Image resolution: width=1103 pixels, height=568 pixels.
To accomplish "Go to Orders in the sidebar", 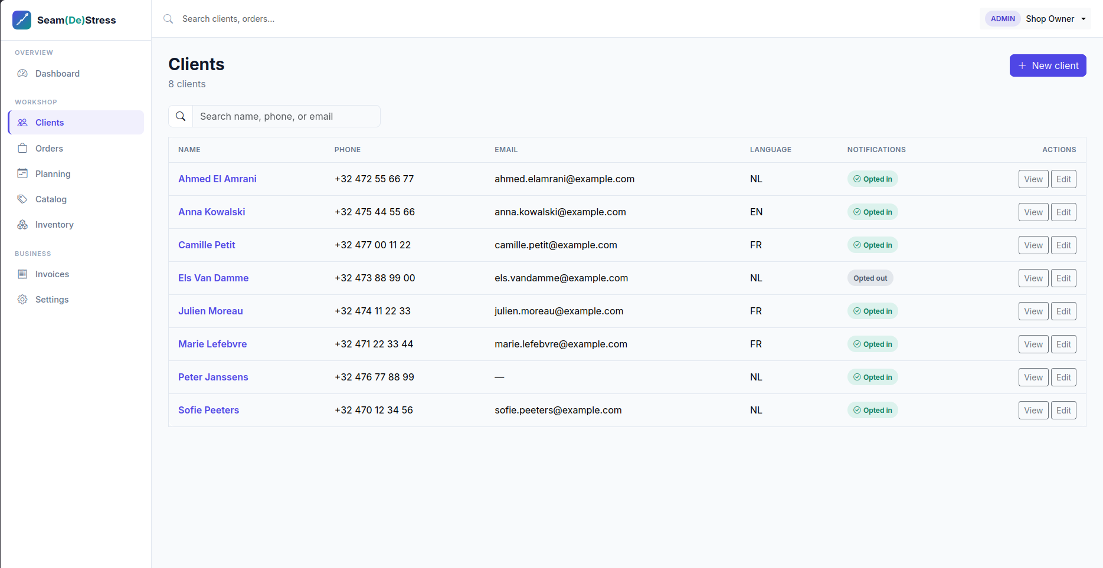I will pyautogui.click(x=76, y=148).
